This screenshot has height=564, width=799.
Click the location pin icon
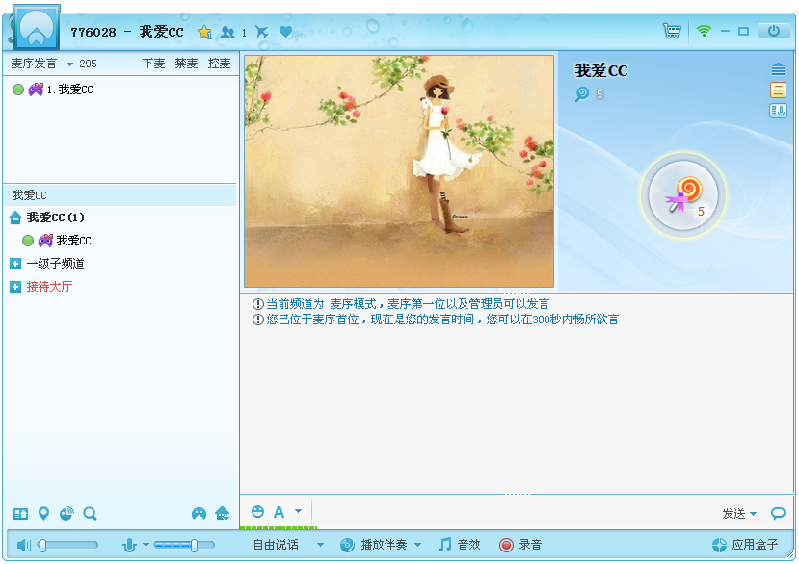(x=43, y=514)
